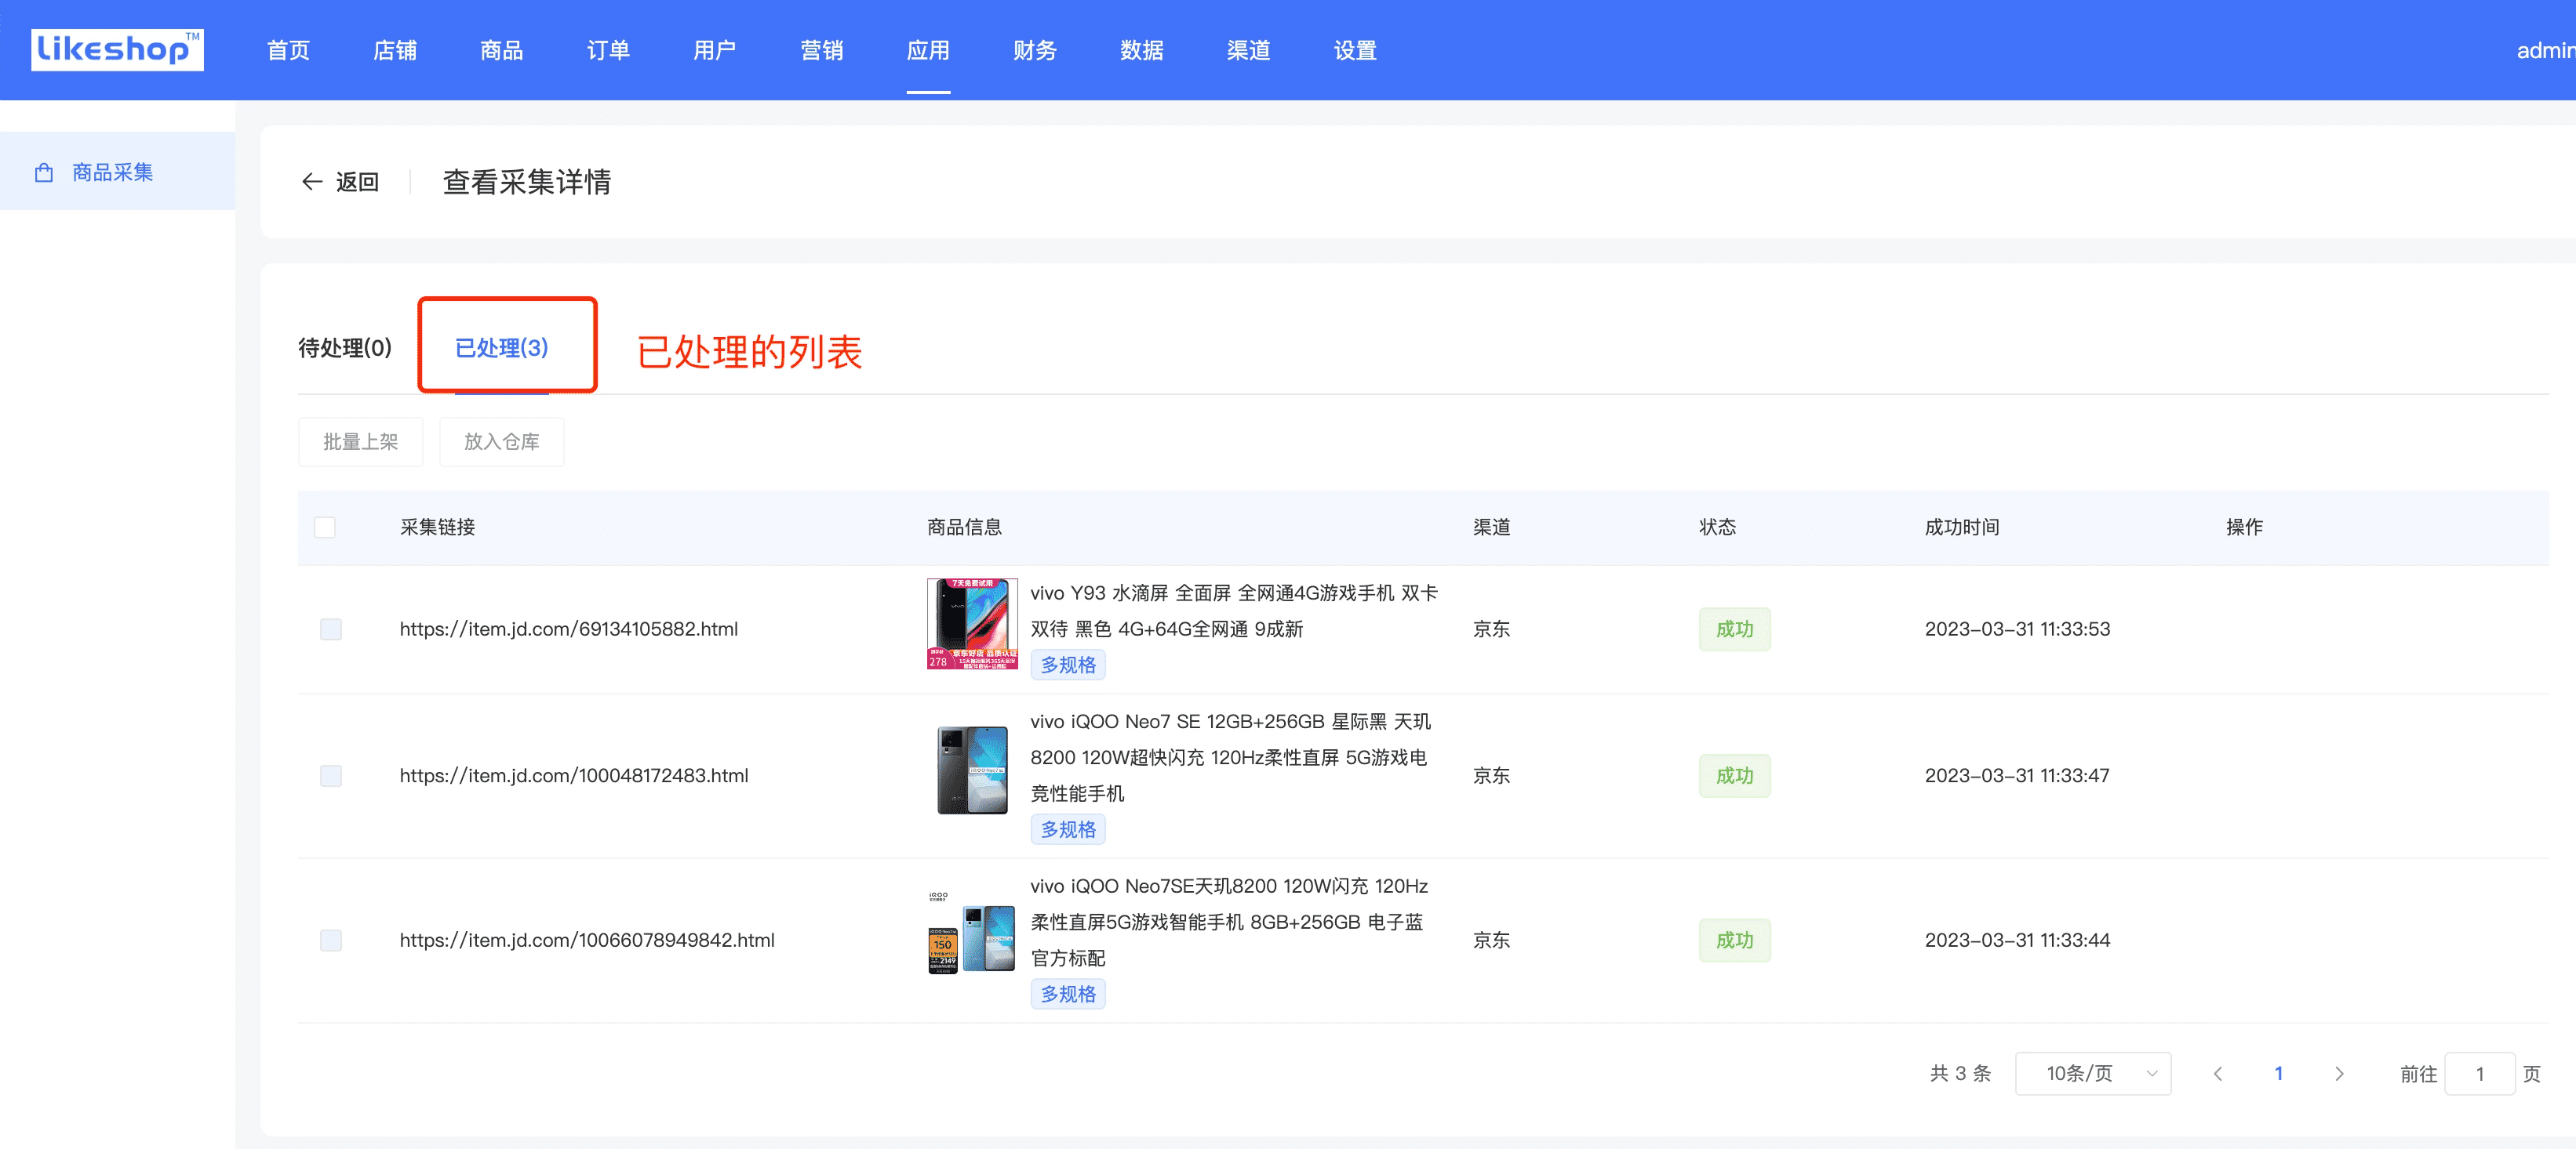Screen dimensions: 2576x1149
Task: Open the 店铺 menu
Action: click(x=395, y=50)
